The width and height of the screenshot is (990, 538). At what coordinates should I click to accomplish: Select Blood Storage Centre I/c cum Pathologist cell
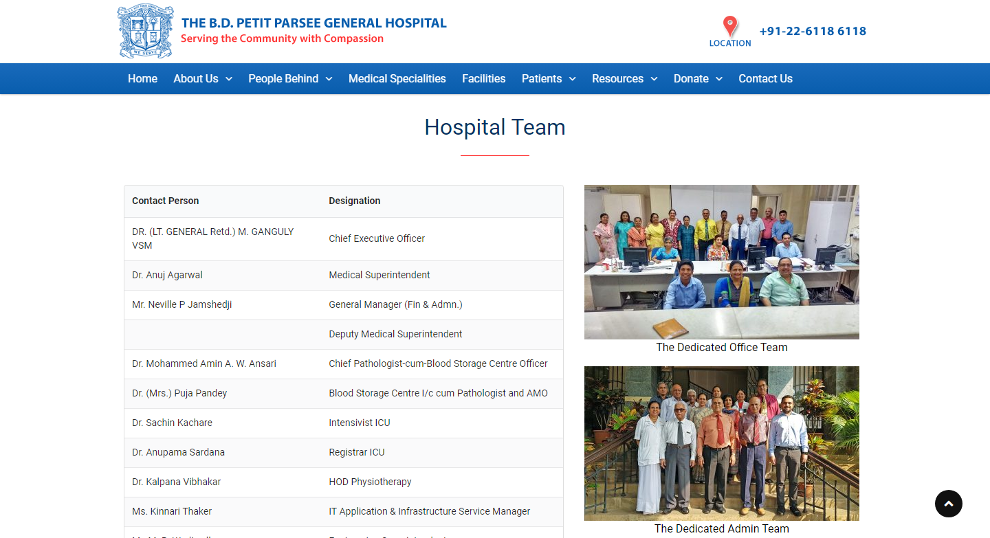tap(442, 393)
